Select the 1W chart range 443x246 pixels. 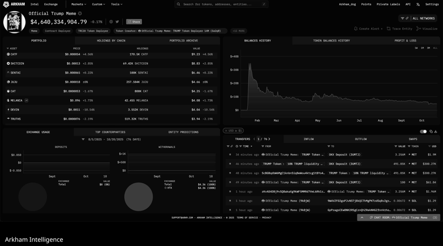[416, 48]
